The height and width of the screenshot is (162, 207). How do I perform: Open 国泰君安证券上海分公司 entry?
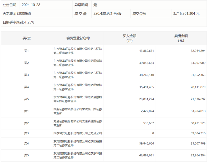pyautogui.click(x=77, y=133)
